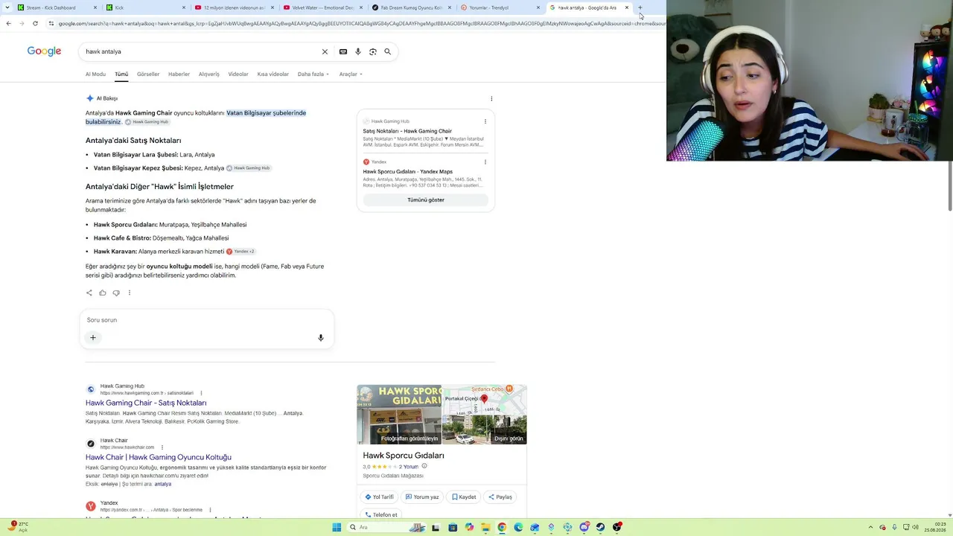
Task: Open Steam from the taskbar
Action: tap(601, 527)
